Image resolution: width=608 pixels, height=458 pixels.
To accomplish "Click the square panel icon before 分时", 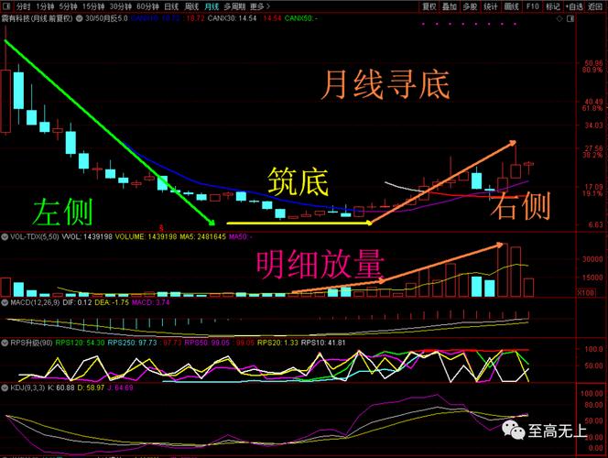I will pos(6,6).
